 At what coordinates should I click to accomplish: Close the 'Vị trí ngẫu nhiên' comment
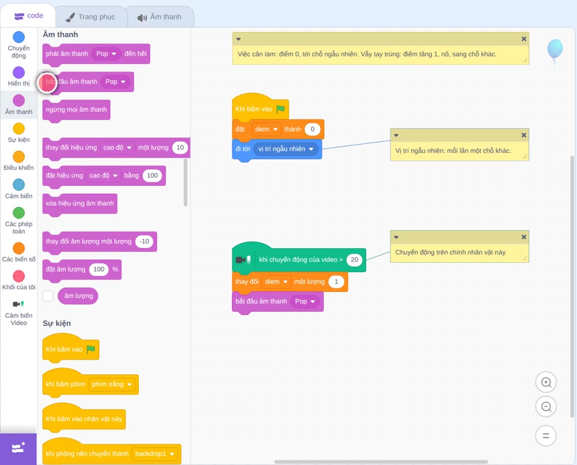(x=524, y=135)
